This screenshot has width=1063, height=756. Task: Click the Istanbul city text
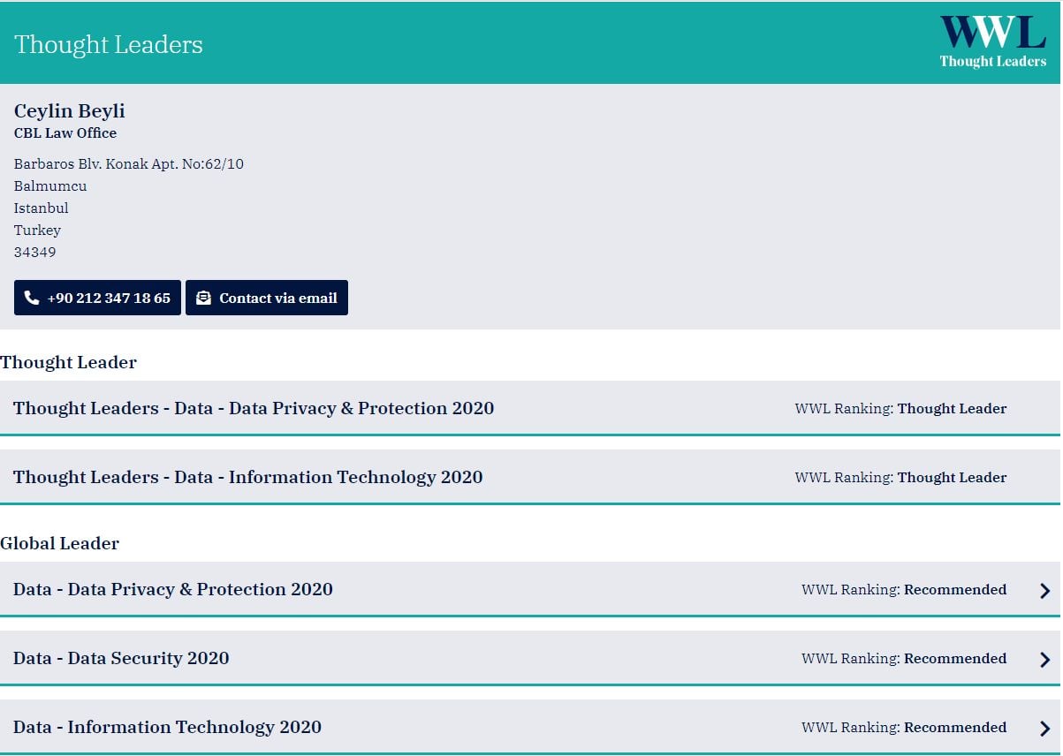42,208
